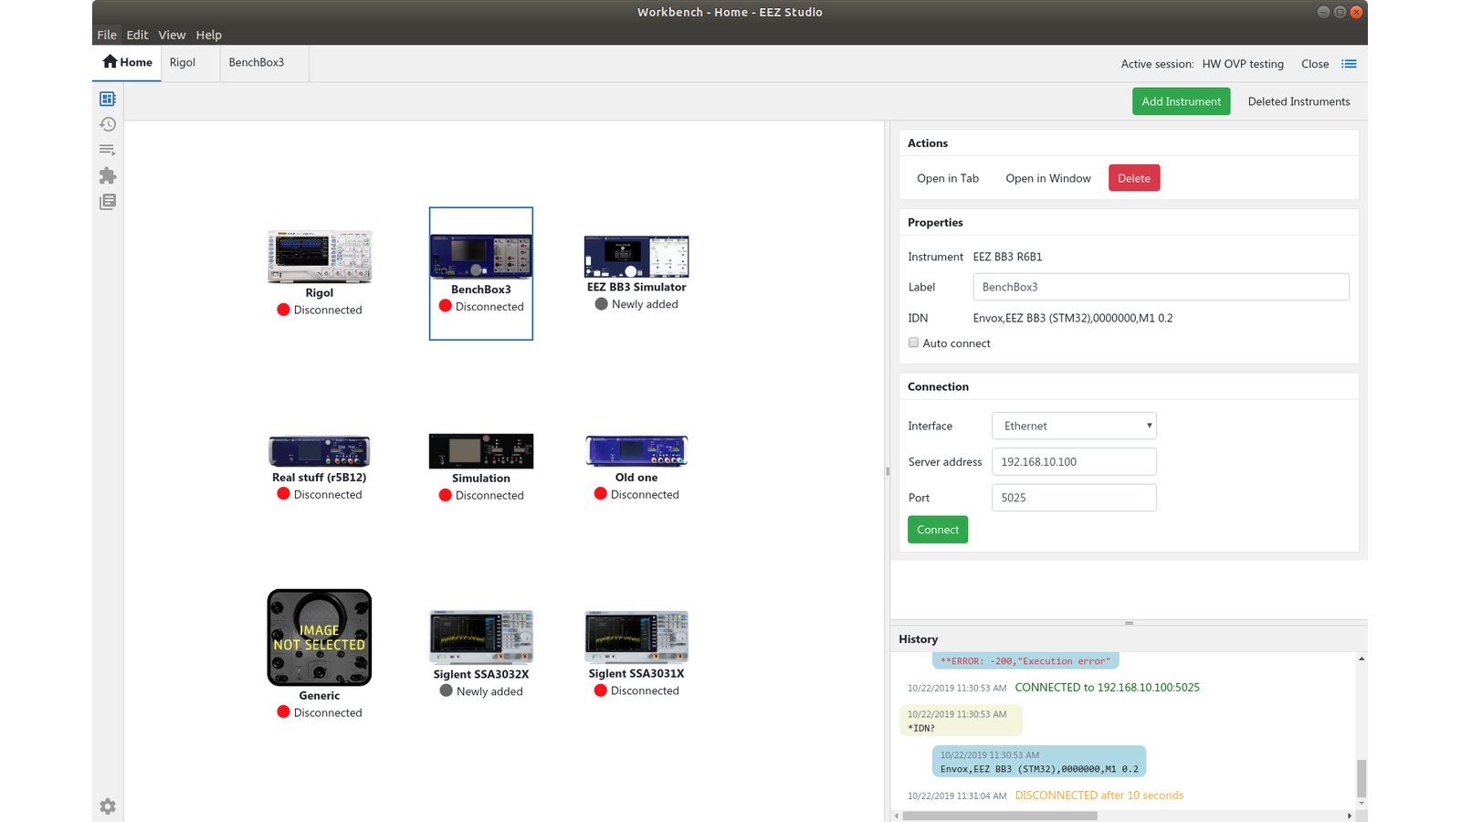Open the history icon in the sidebar
The width and height of the screenshot is (1461, 822).
click(x=108, y=124)
